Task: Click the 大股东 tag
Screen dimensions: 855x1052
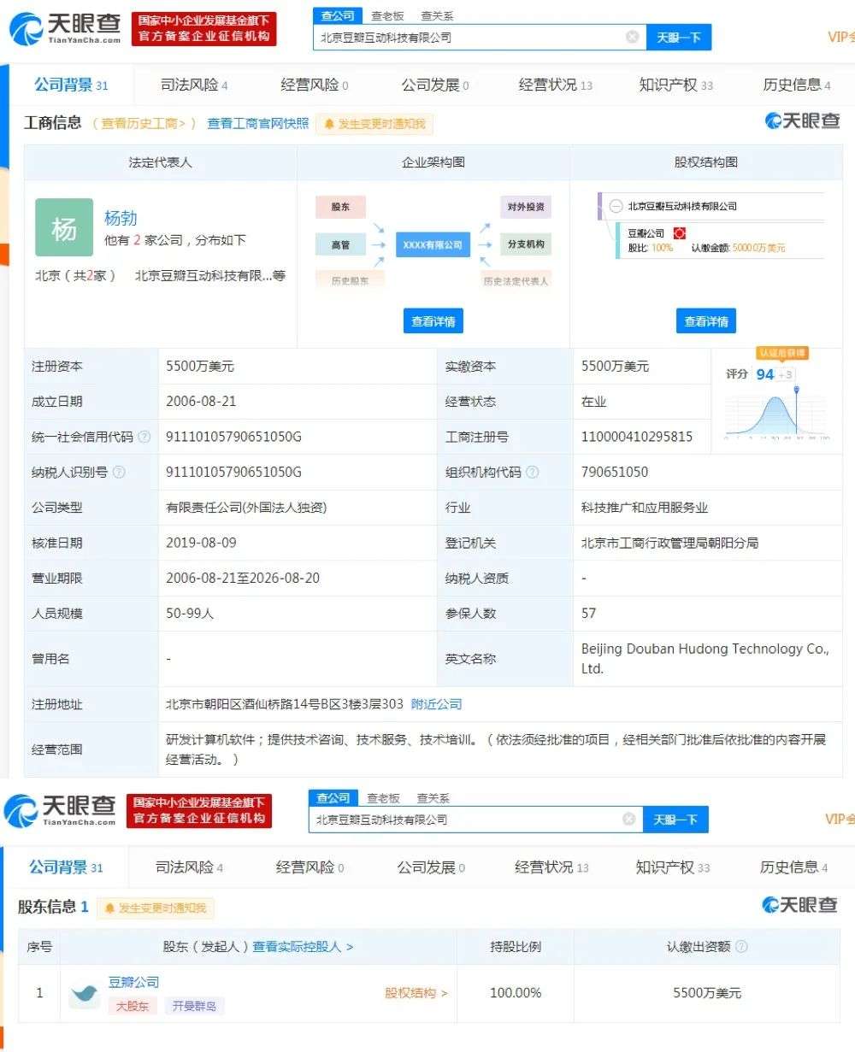Action: pyautogui.click(x=133, y=1007)
